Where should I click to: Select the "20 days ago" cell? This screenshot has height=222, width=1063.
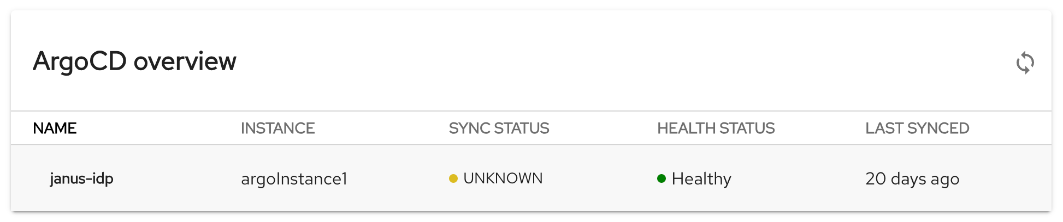[x=912, y=179]
